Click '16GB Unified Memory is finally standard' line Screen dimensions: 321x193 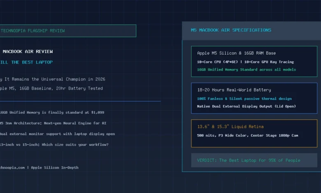tap(52, 113)
